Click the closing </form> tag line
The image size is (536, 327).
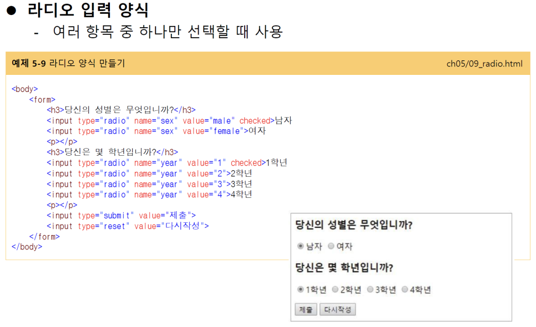(44, 237)
